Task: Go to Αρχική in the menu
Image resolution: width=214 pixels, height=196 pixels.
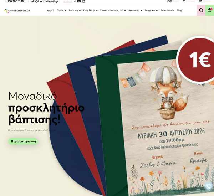Action: coord(50,10)
